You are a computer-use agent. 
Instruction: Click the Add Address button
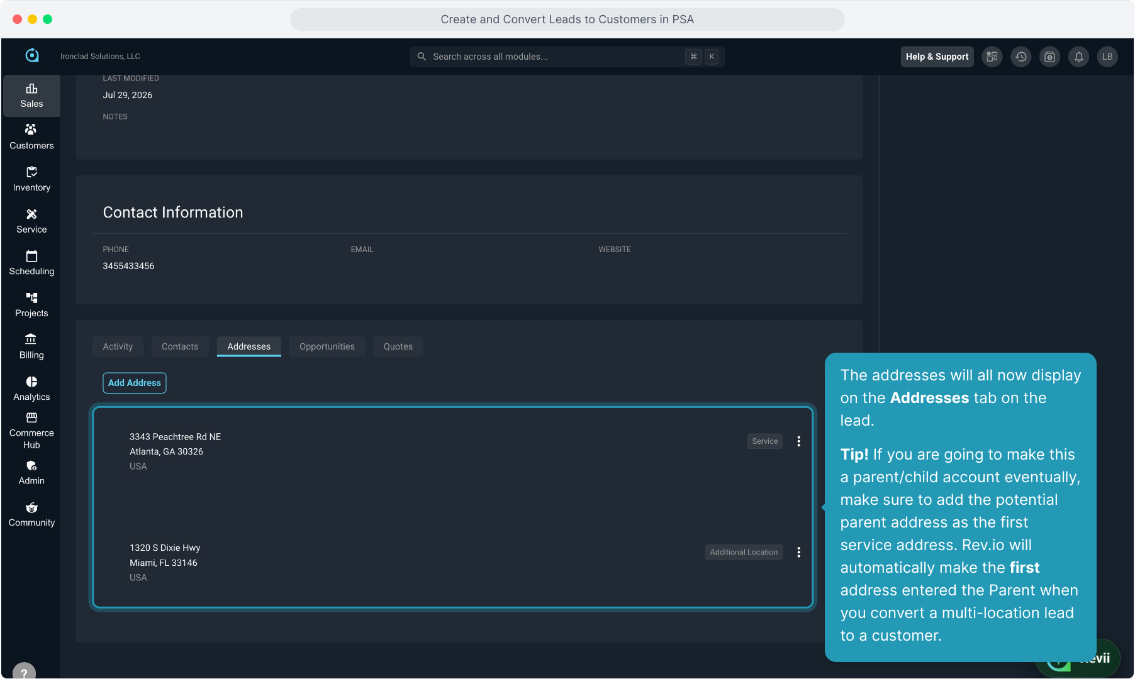point(135,383)
